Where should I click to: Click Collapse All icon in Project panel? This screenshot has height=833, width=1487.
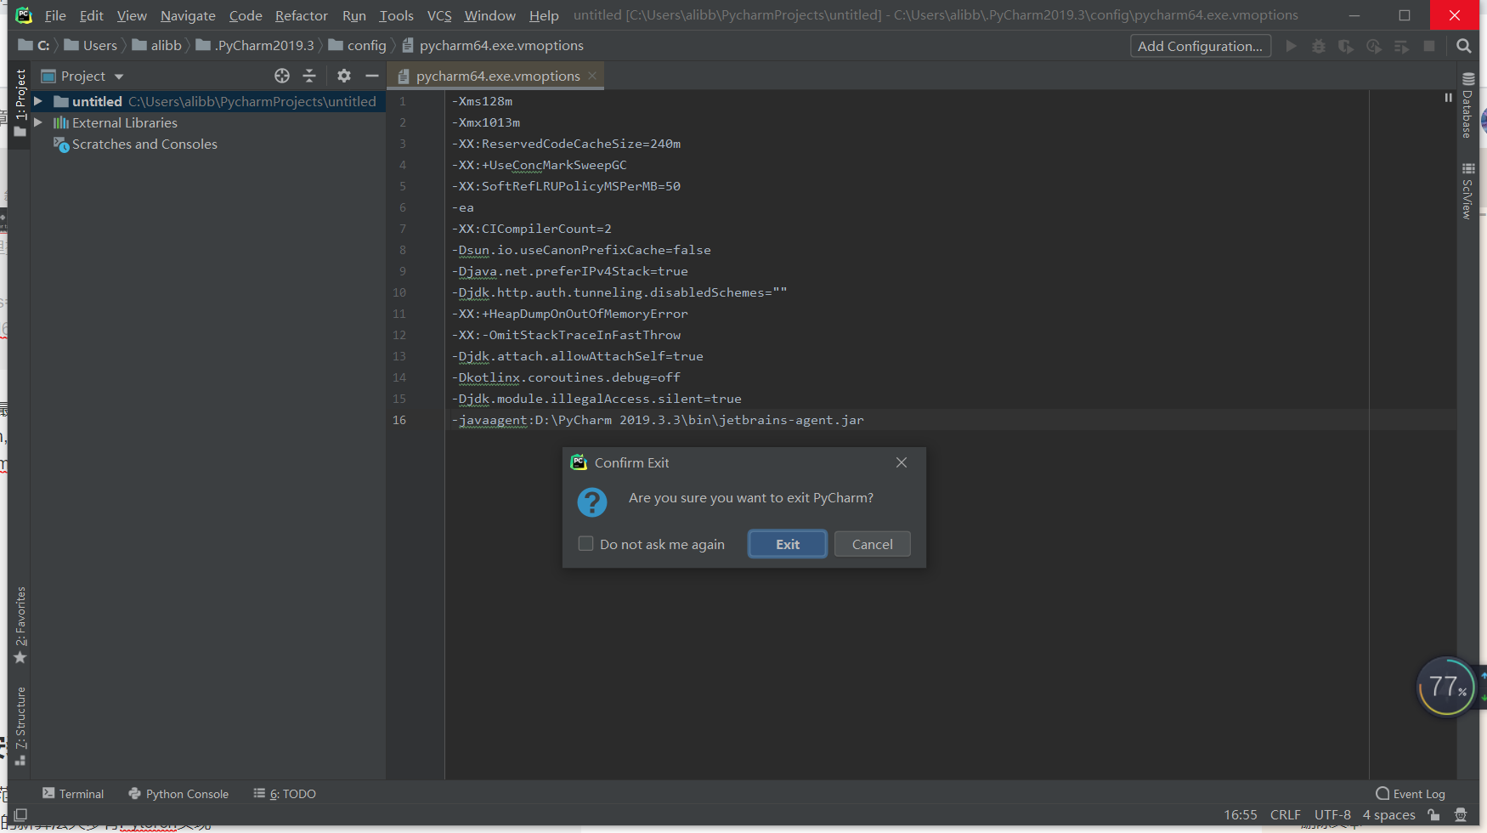click(309, 76)
